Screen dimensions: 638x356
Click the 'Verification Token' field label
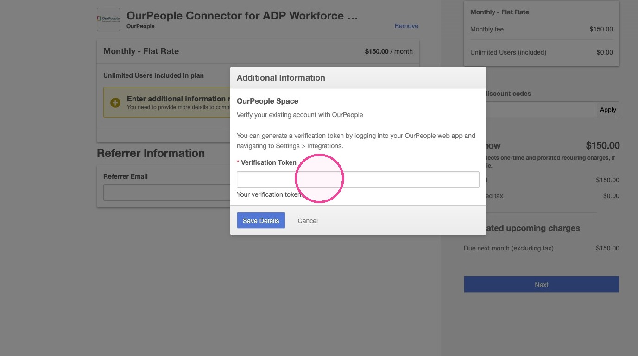(269, 162)
